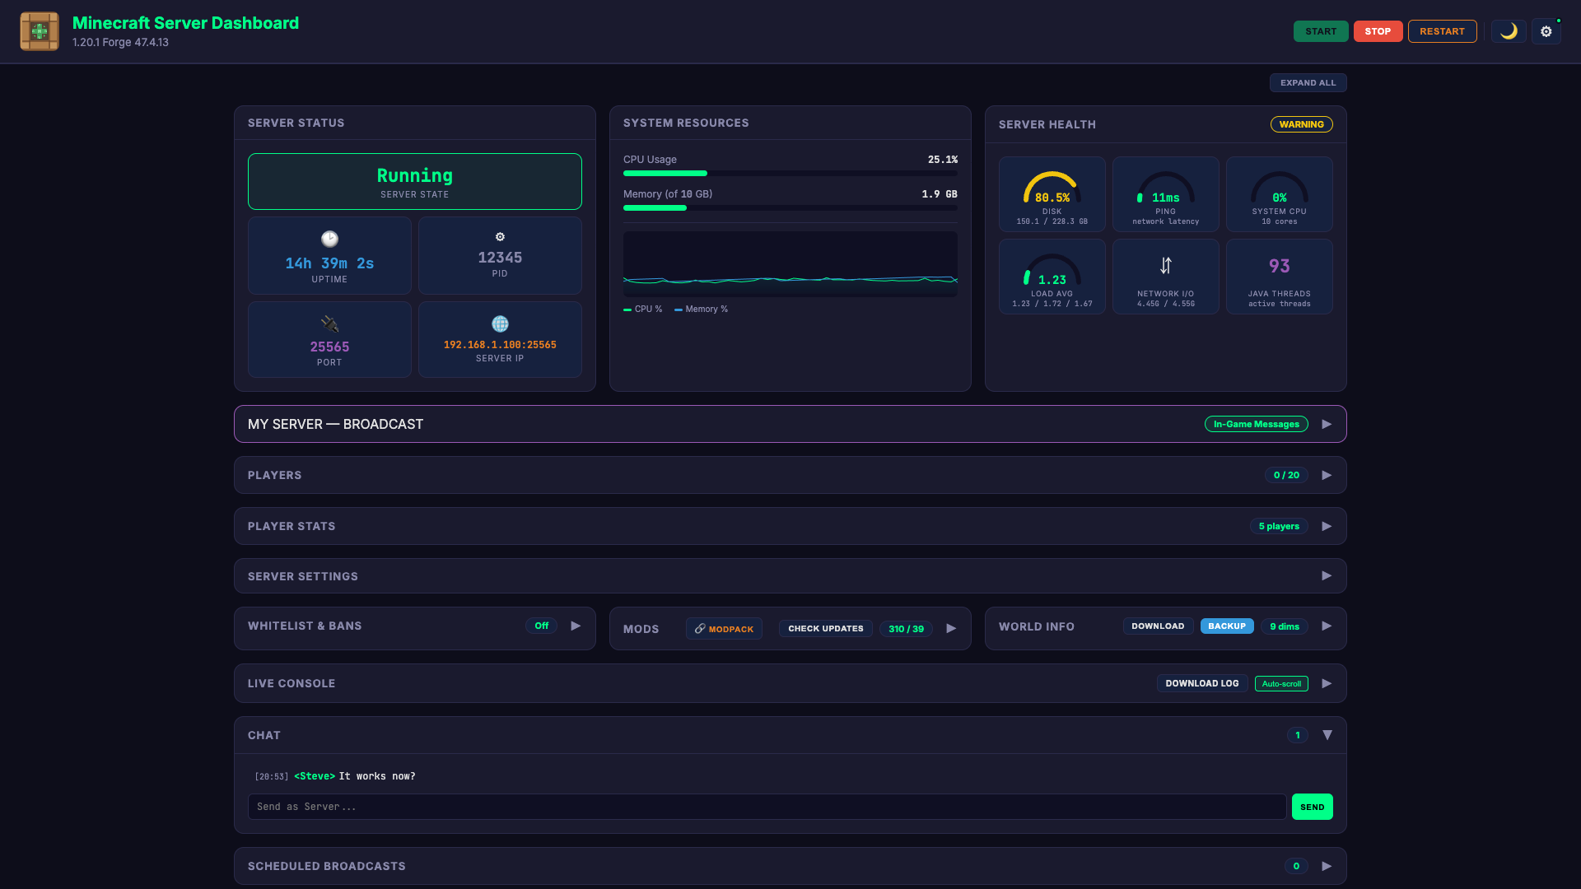
Task: Toggle the Whitelist Off switch
Action: [x=541, y=626]
